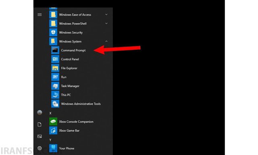This screenshot has width=258, height=155.
Task: Click the Windows Ease of Access folder icon
Action: [x=53, y=14]
